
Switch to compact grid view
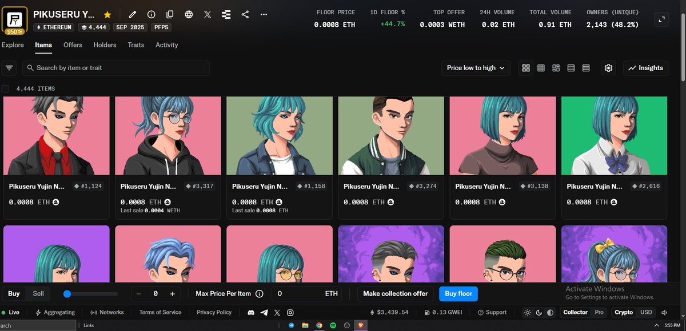coord(541,68)
